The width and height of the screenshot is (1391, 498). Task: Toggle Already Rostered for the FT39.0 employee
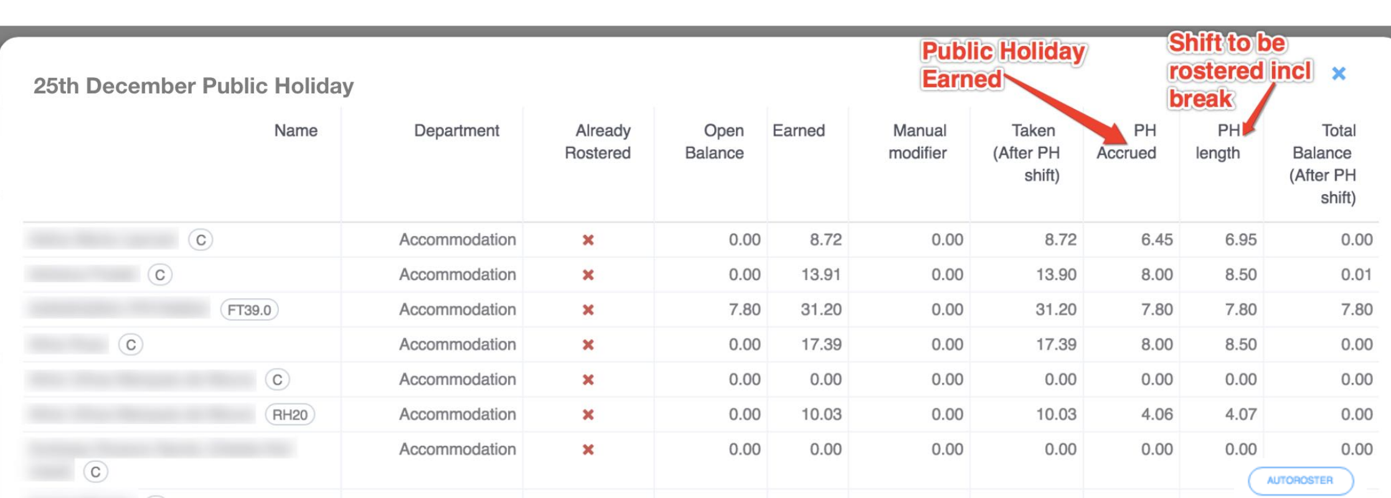588,309
